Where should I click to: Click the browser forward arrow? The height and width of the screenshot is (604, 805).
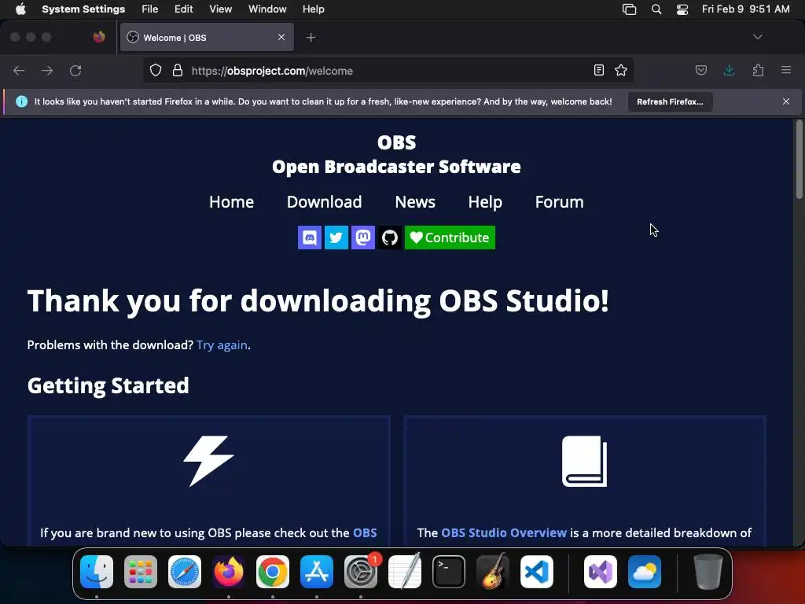click(47, 70)
